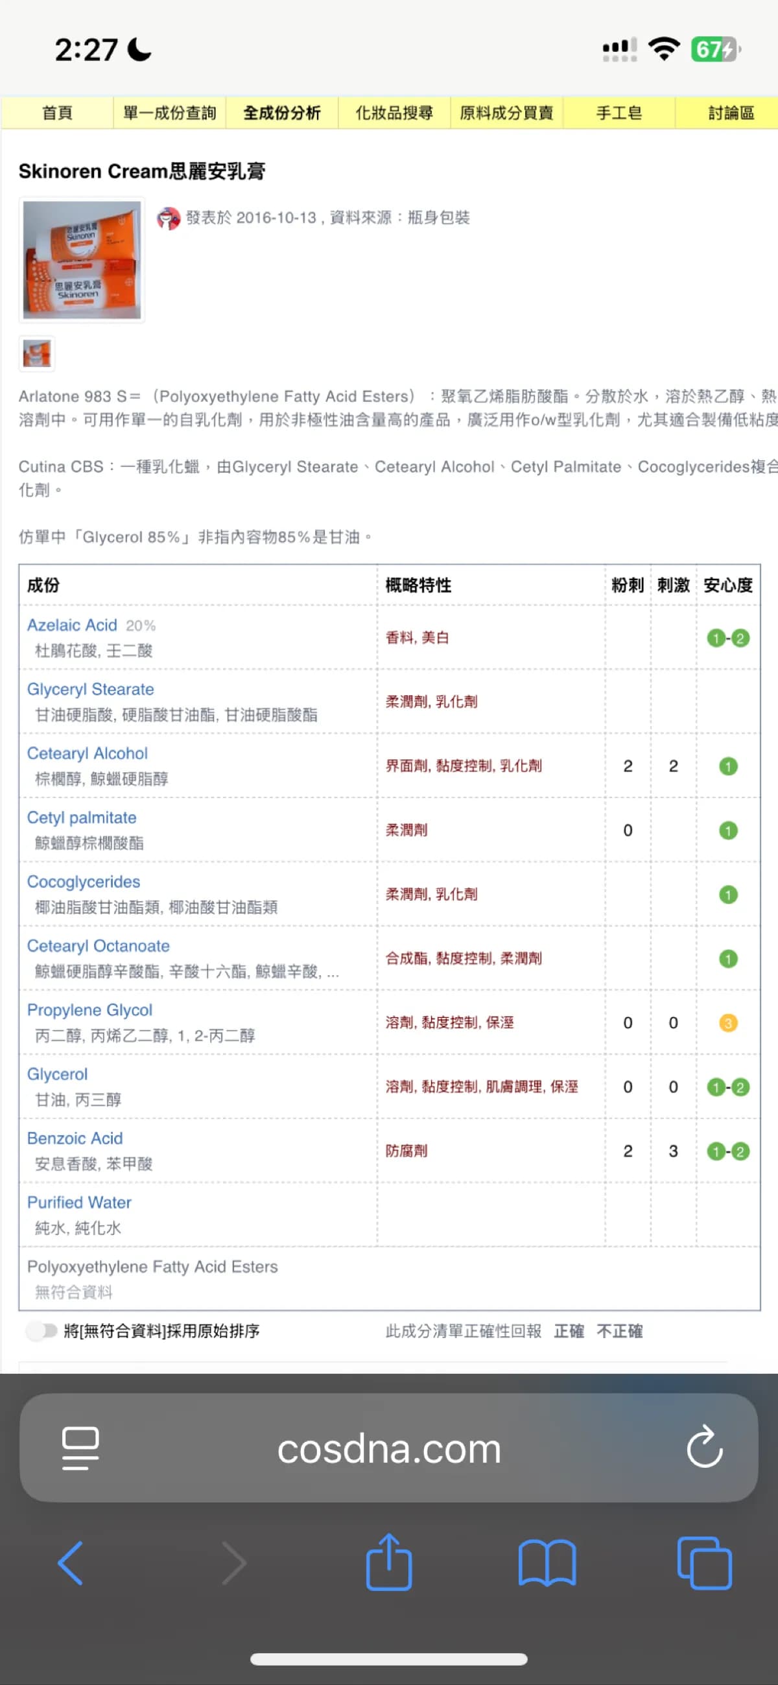Tap the 粉刺 column header
Image resolution: width=778 pixels, height=1685 pixels.
click(x=628, y=584)
